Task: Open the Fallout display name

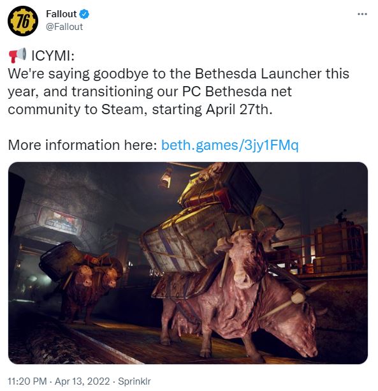Action: click(x=61, y=14)
